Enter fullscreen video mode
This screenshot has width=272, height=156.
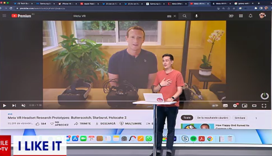(x=264, y=105)
